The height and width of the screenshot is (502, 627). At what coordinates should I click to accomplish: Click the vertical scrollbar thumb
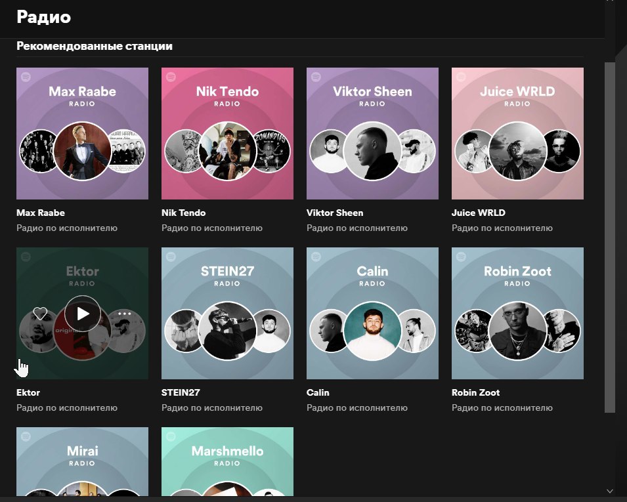pos(610,238)
